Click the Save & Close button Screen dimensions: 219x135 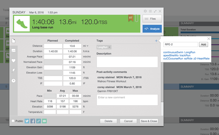tap(149, 121)
